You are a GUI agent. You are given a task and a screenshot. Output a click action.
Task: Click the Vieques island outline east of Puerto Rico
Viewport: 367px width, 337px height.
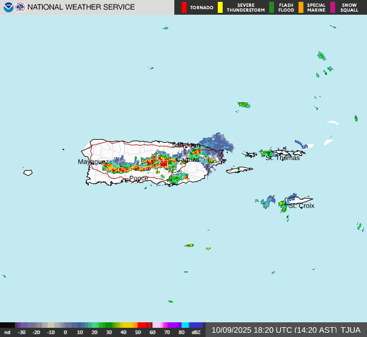point(239,170)
